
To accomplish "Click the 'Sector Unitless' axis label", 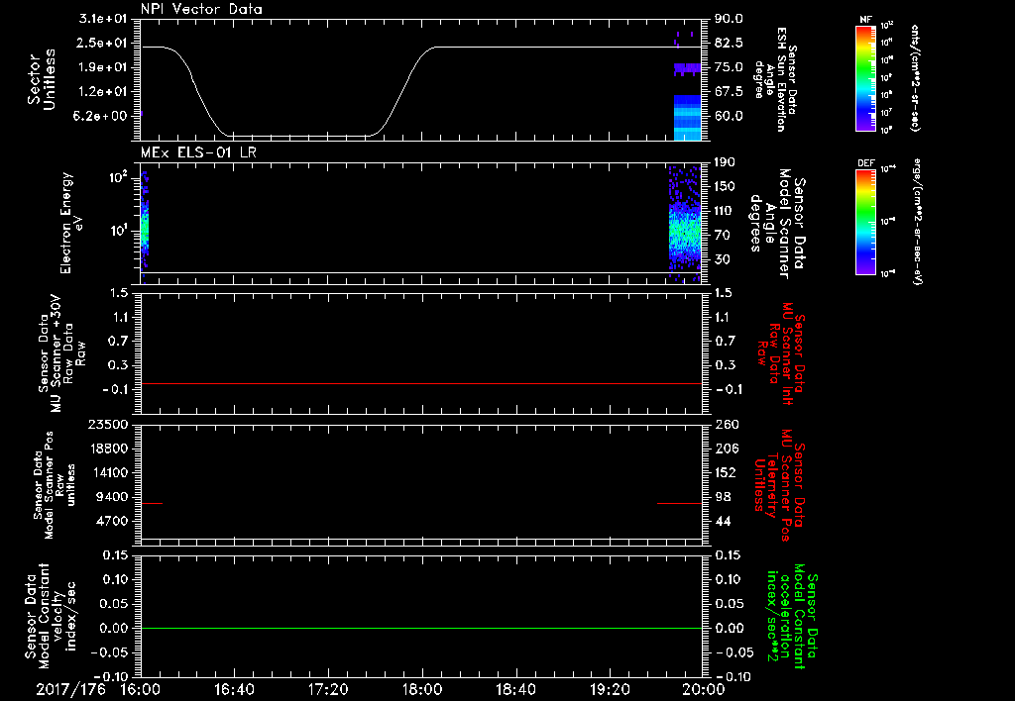I will [x=42, y=79].
